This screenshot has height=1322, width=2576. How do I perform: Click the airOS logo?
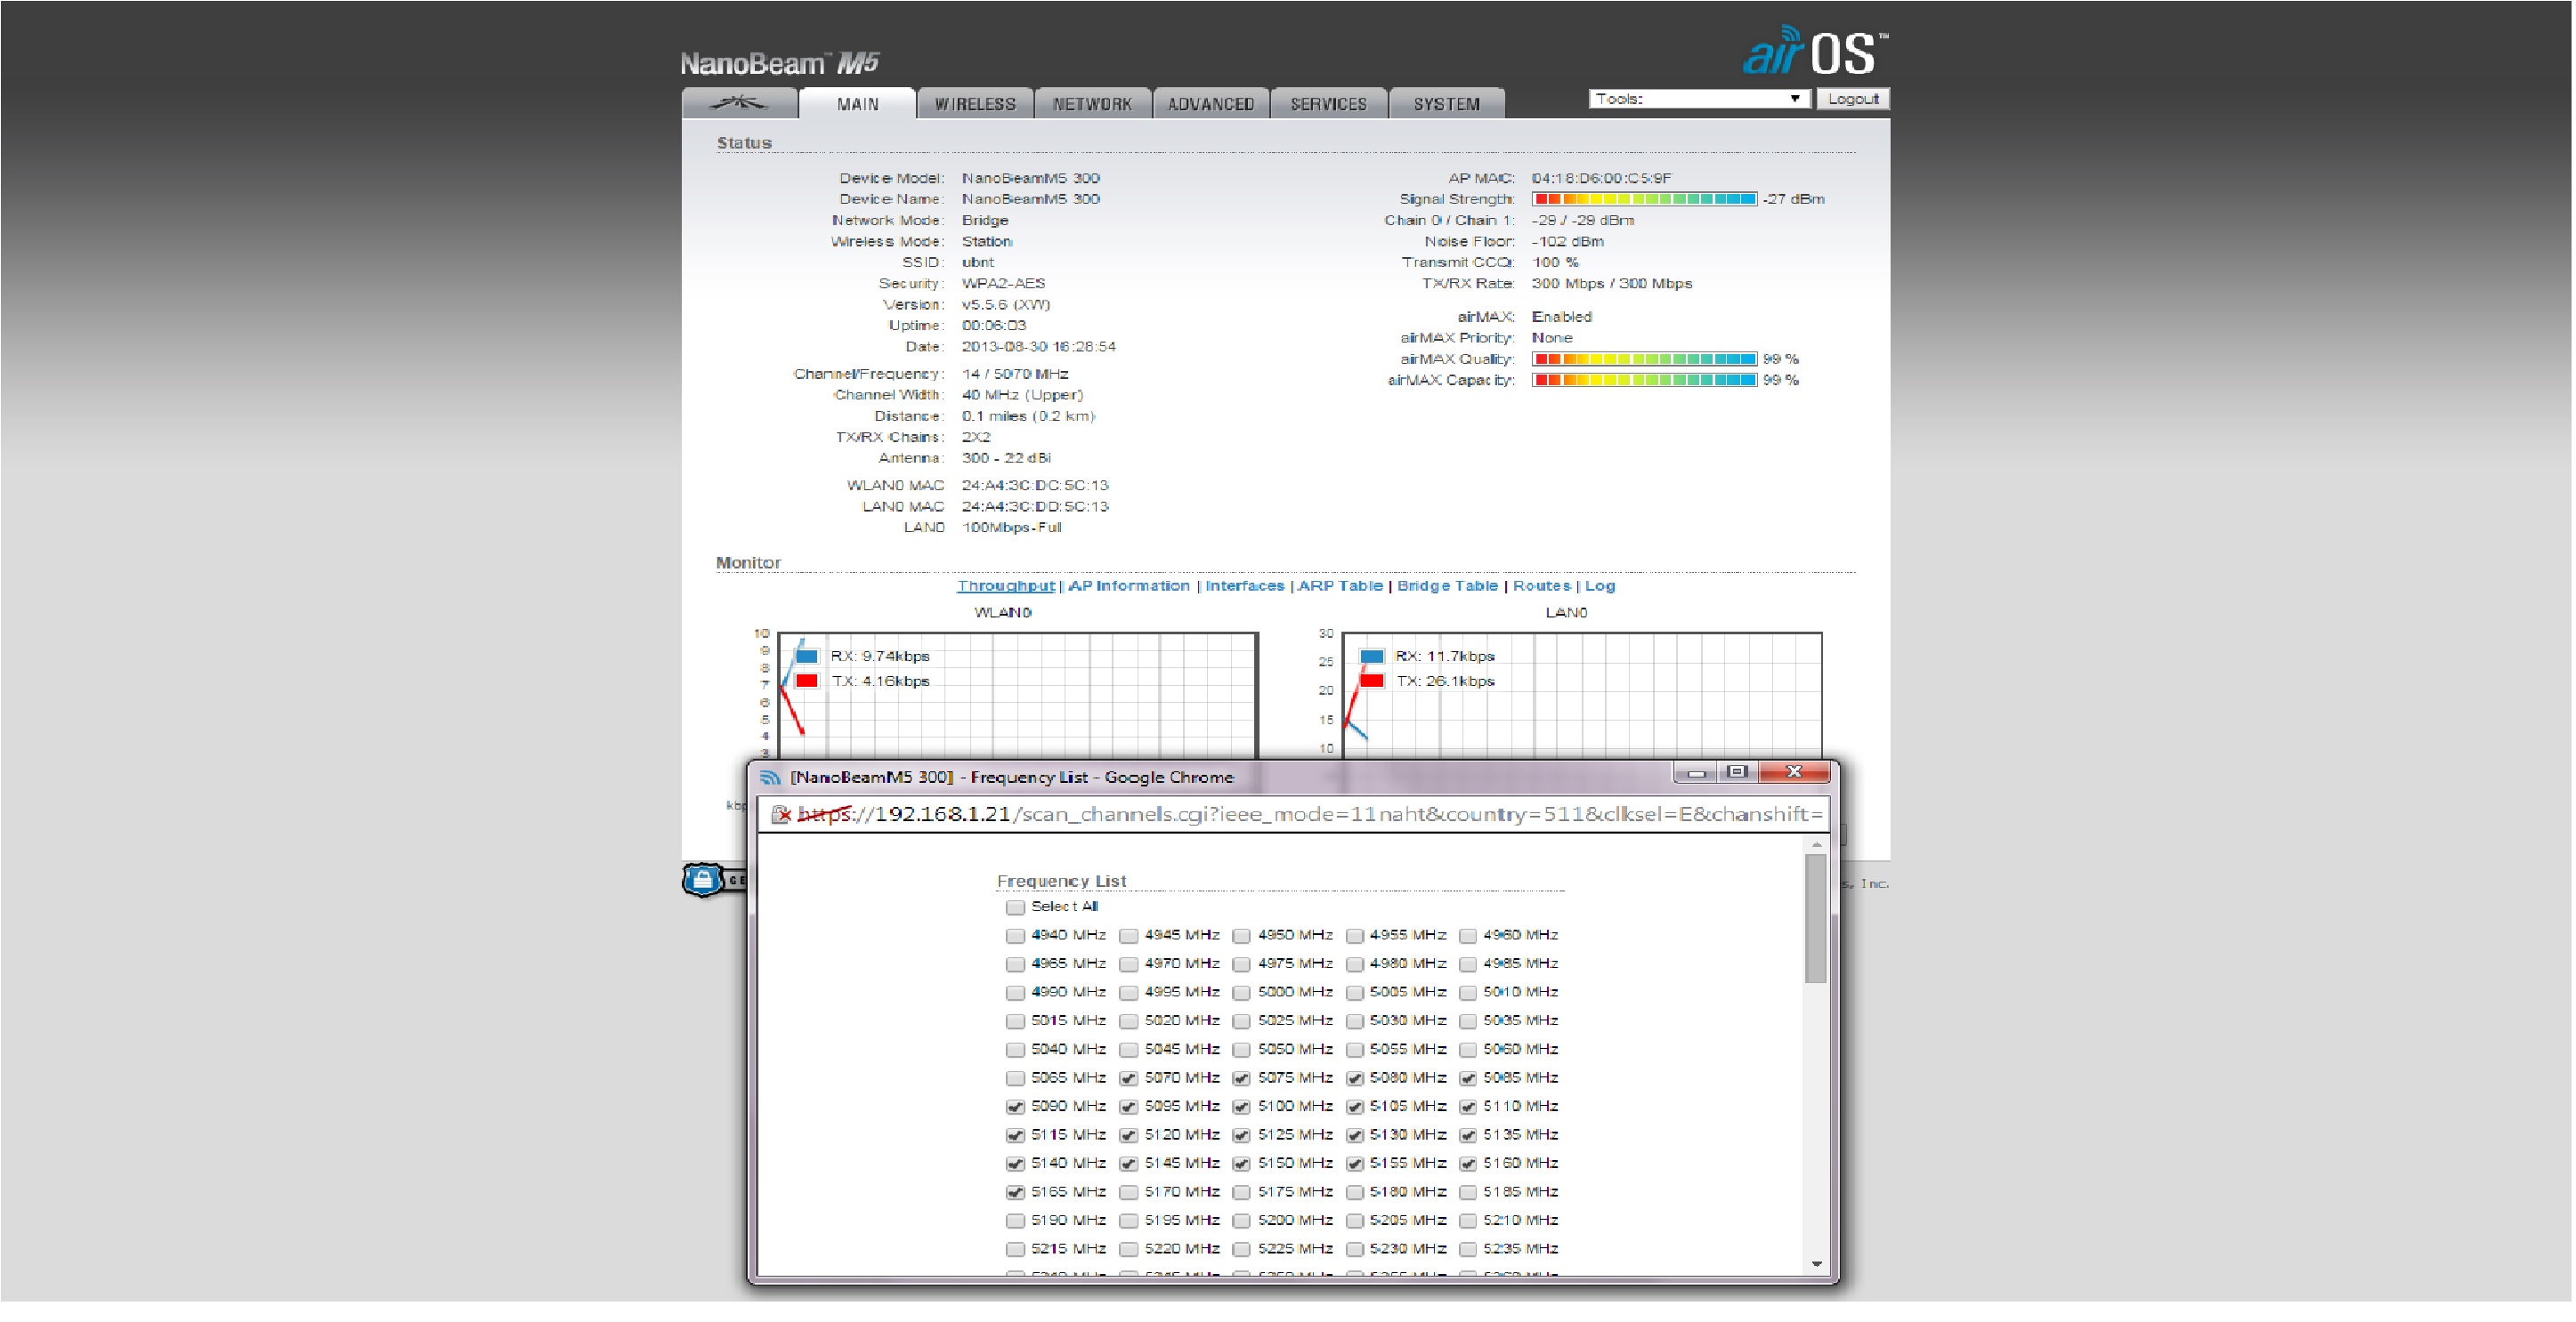1815,52
